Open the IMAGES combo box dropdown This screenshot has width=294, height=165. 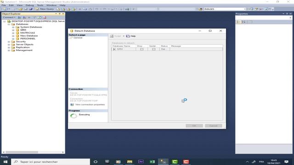click(x=245, y=9)
